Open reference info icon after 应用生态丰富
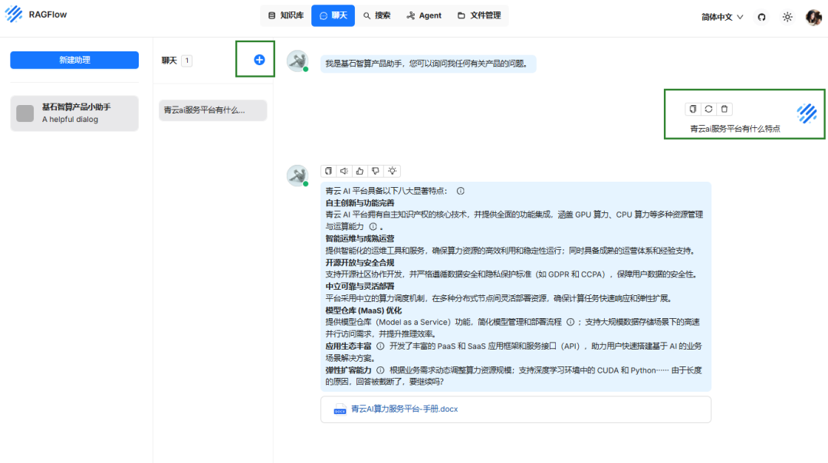This screenshot has width=828, height=463. [380, 346]
